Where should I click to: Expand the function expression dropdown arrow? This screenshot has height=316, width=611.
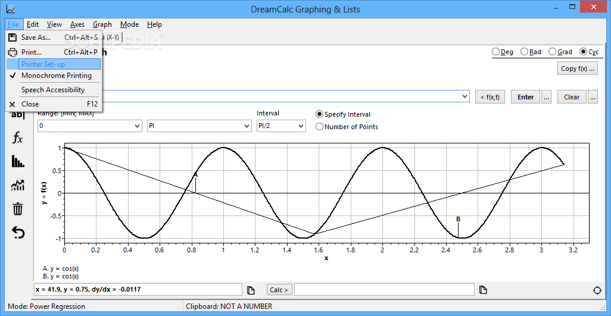[x=465, y=96]
